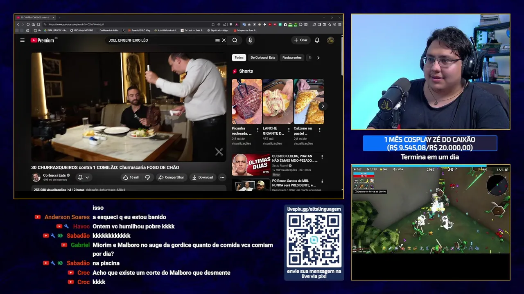The image size is (524, 294).
Task: Open the Powerful SOLO Mag bookmark
Action: (140, 30)
